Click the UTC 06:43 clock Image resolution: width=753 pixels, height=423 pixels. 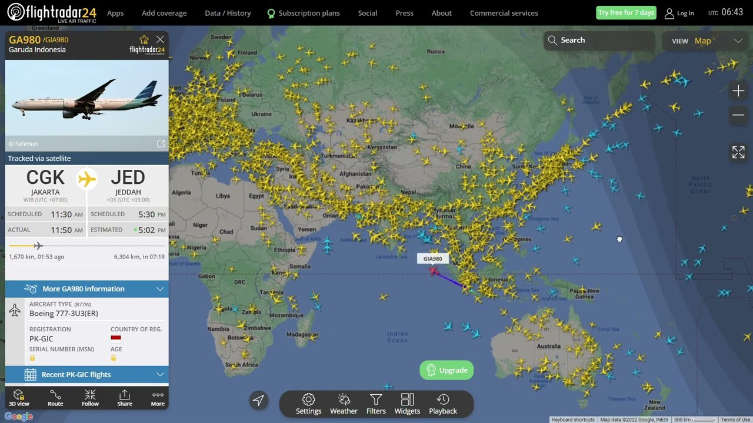pyautogui.click(x=725, y=12)
